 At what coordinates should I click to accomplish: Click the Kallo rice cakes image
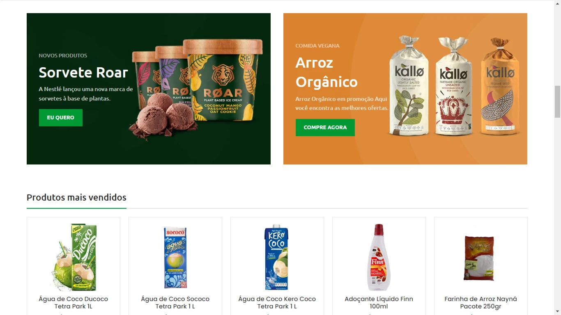click(455, 86)
